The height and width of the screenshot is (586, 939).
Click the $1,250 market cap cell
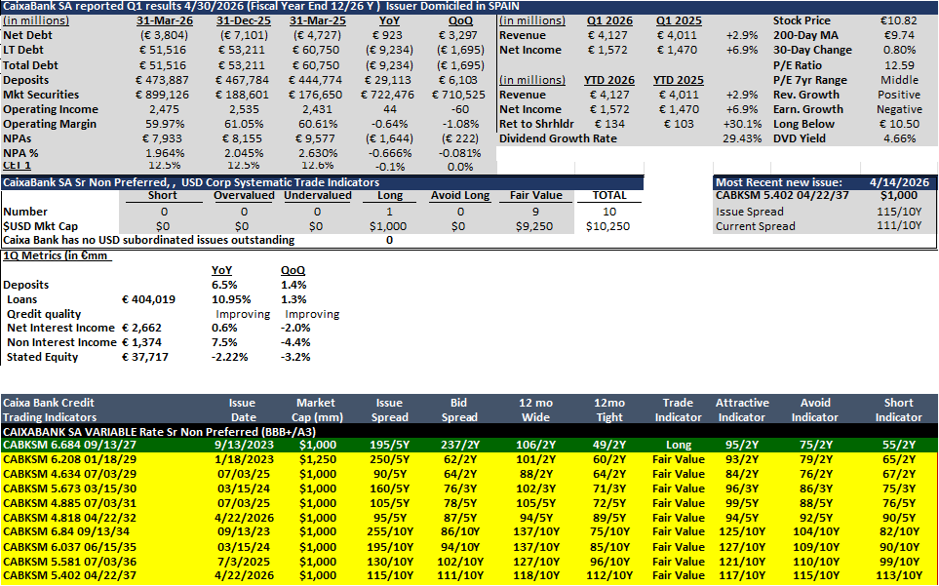(x=318, y=459)
